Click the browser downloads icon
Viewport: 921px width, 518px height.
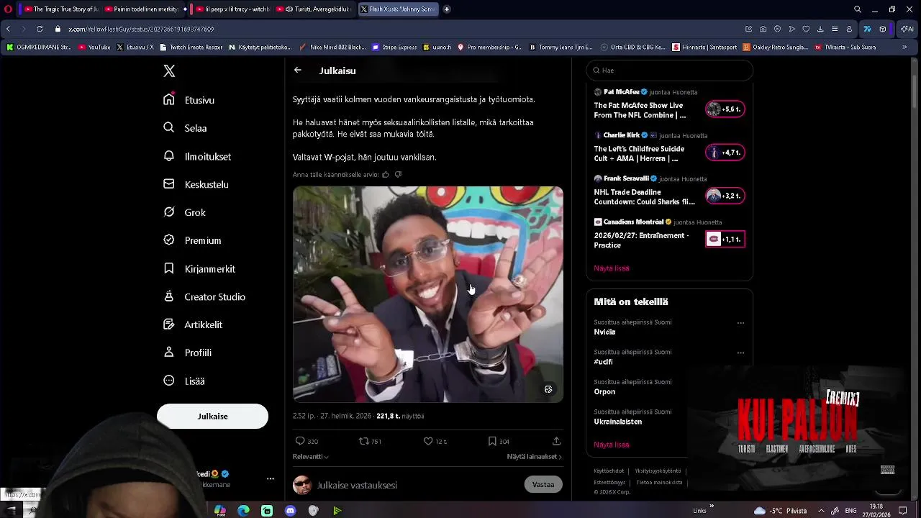[820, 29]
